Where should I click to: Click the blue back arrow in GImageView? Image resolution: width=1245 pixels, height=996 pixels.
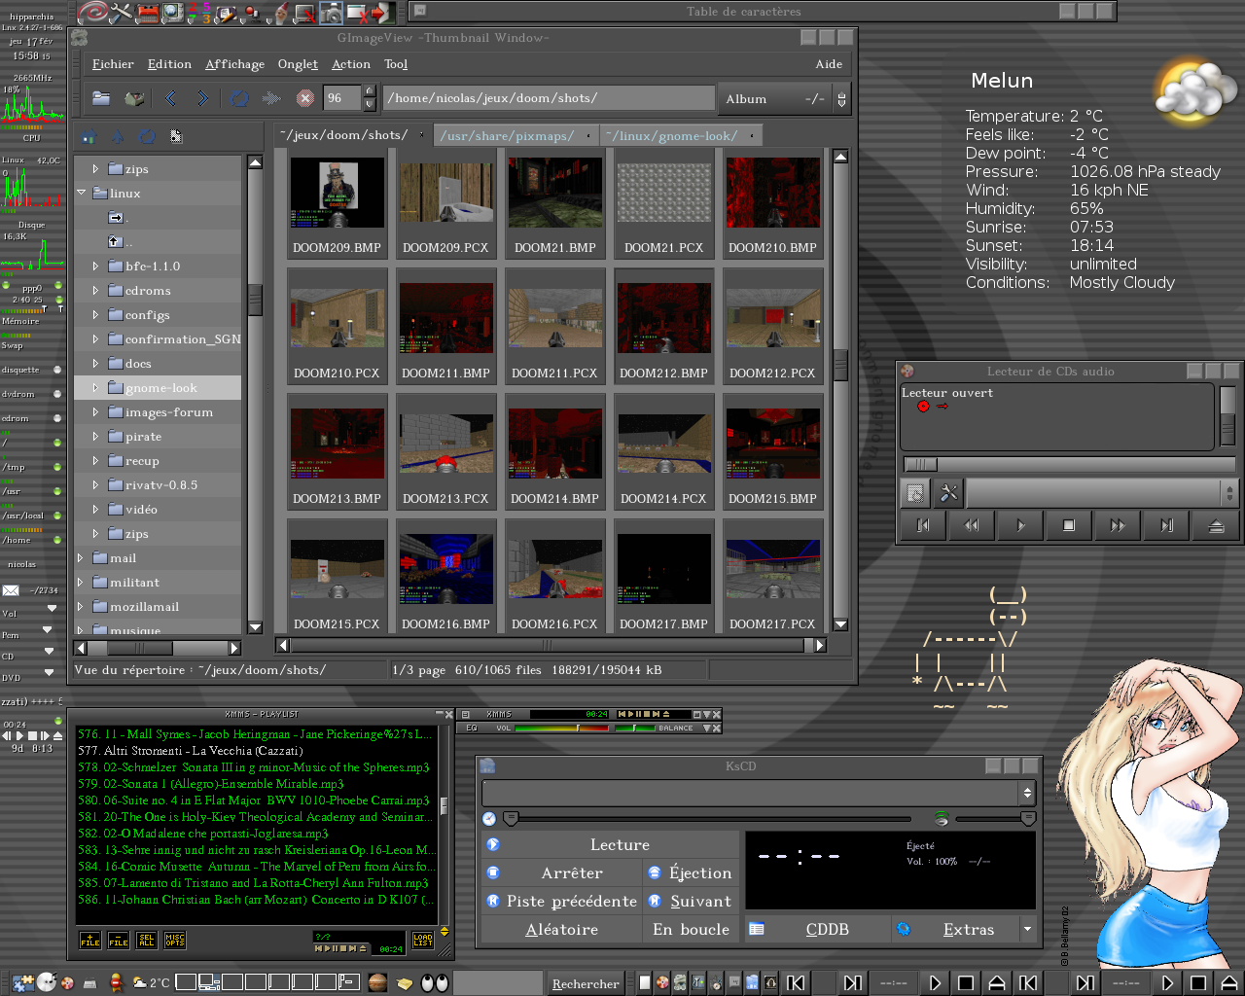(171, 98)
